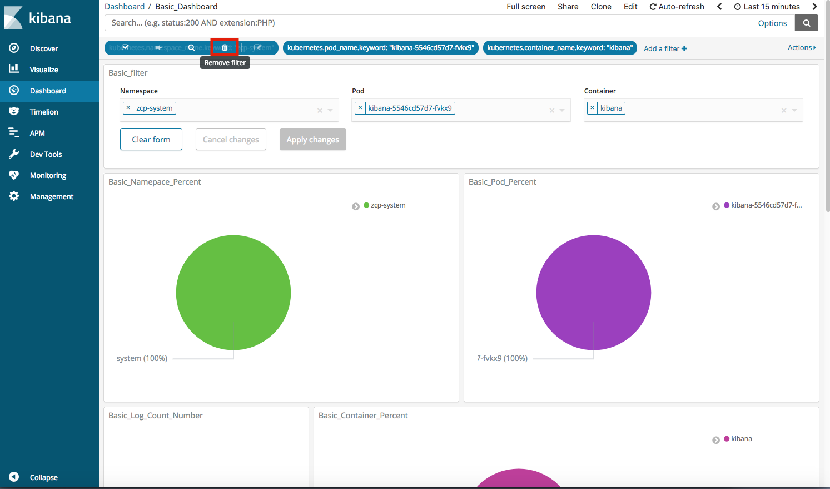Switch to Full screen mode
The height and width of the screenshot is (489, 830).
526,7
